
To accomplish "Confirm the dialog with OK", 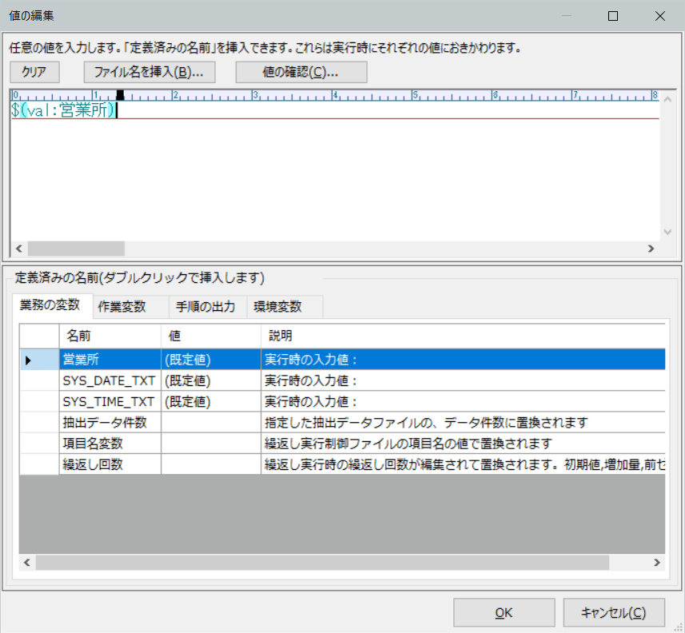I will (x=504, y=612).
